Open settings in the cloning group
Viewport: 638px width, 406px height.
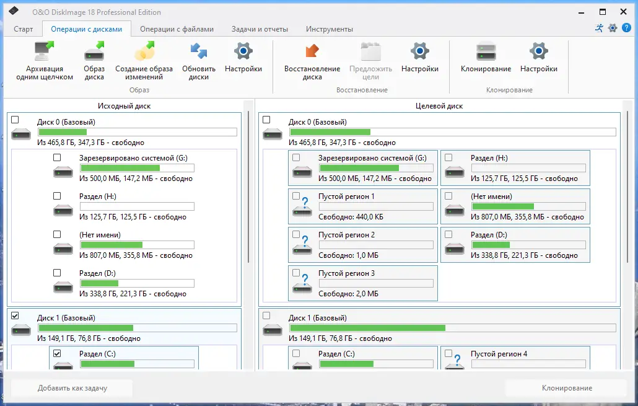[x=539, y=51]
